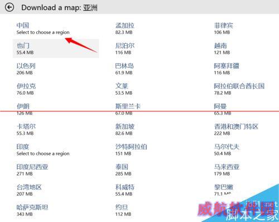Download the 孟加拉 82.3 MB map

155,29
